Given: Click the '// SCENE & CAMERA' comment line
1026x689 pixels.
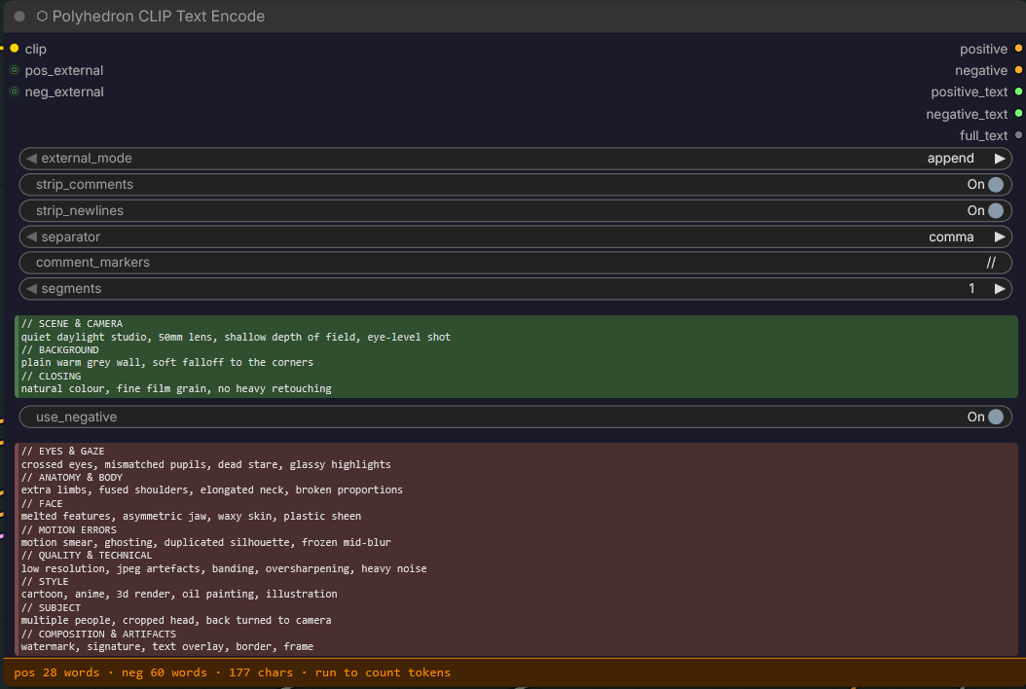Looking at the screenshot, I should click(x=71, y=324).
